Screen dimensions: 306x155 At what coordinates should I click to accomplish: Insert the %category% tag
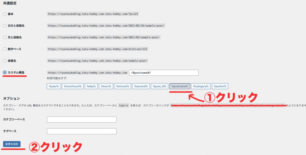[201, 86]
